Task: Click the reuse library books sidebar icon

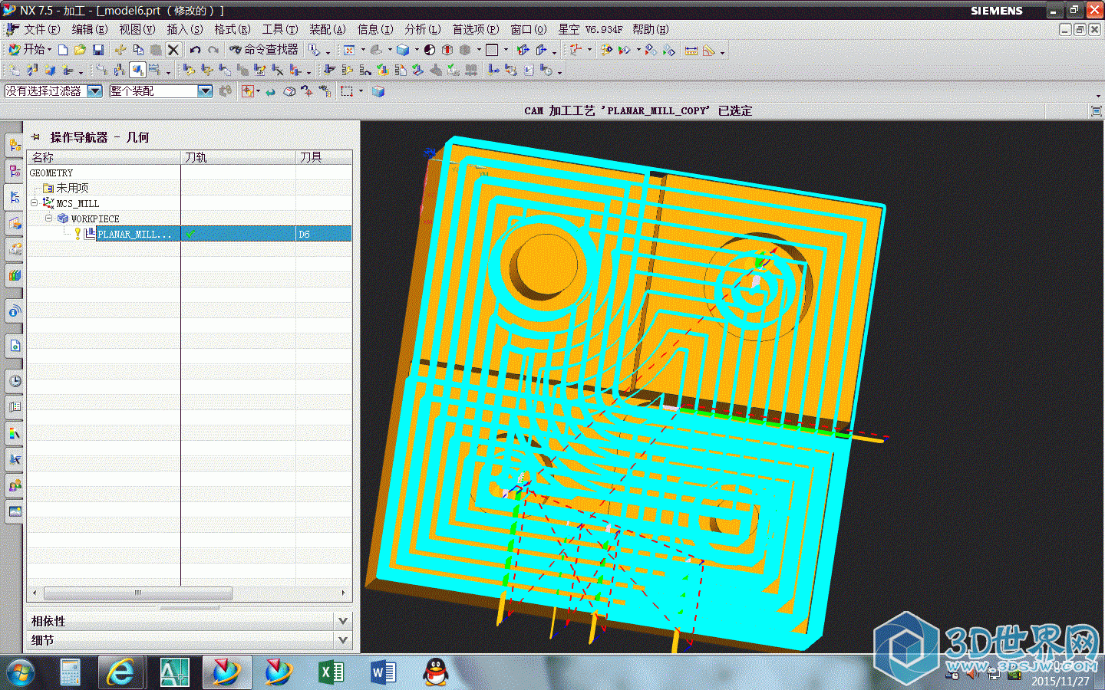Action: point(15,274)
